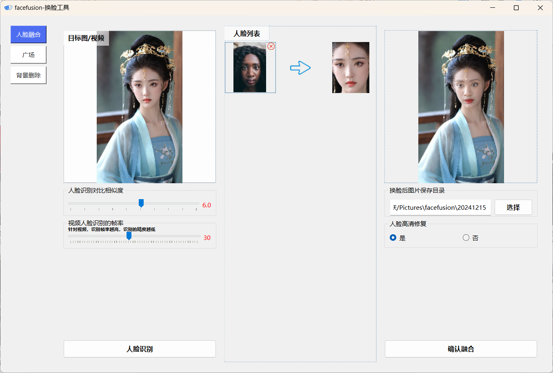553x373 pixels.
Task: Click the 目标图/视频 target image preview
Action: click(x=140, y=107)
